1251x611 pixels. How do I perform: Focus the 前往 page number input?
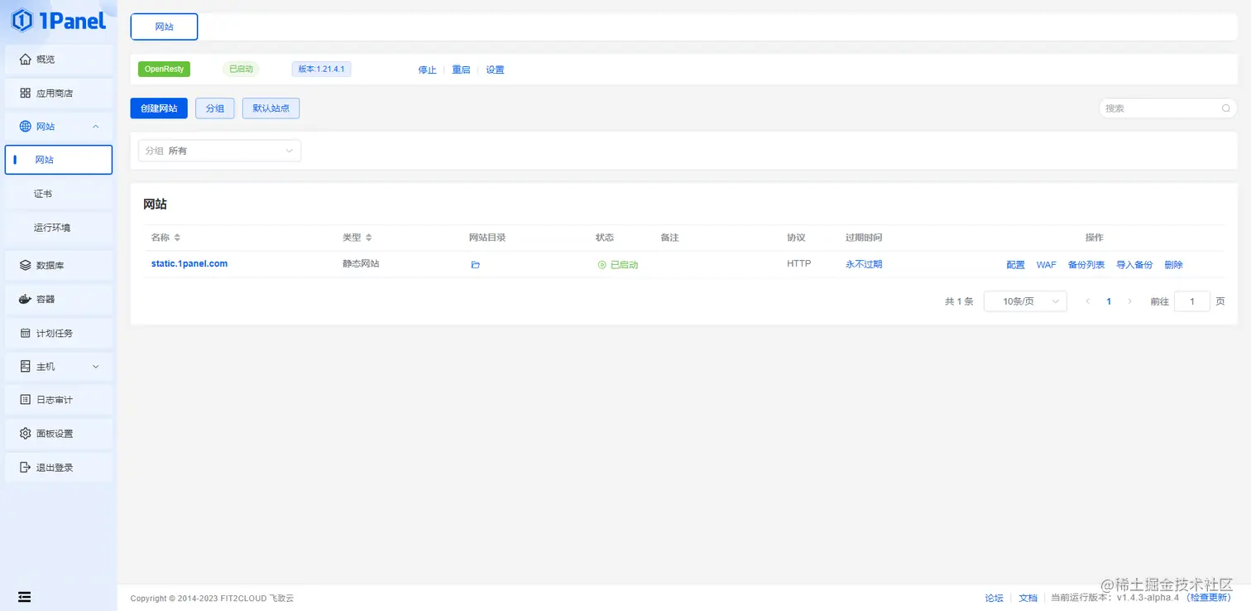(1192, 301)
